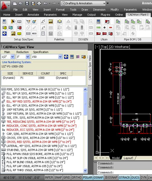Open the [2D Wireframe] visual style menu

coord(119,47)
